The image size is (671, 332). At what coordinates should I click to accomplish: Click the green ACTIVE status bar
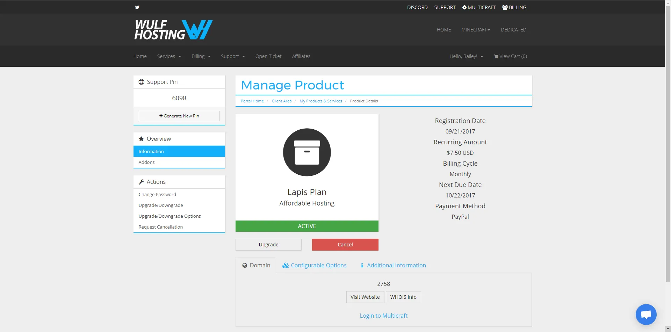point(307,226)
